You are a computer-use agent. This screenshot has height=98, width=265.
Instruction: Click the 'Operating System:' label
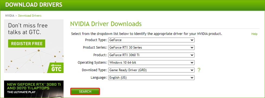[x=92, y=63]
